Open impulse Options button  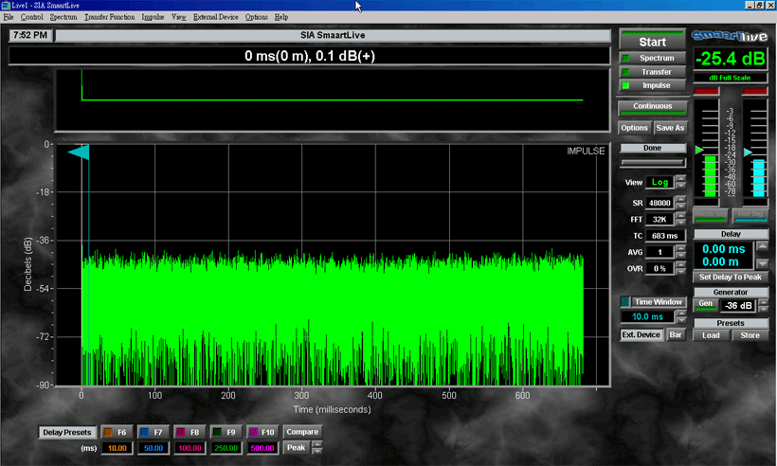click(x=634, y=128)
